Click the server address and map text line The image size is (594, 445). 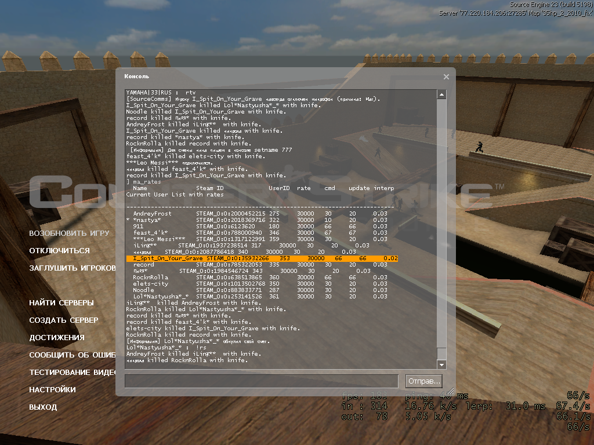coord(516,13)
